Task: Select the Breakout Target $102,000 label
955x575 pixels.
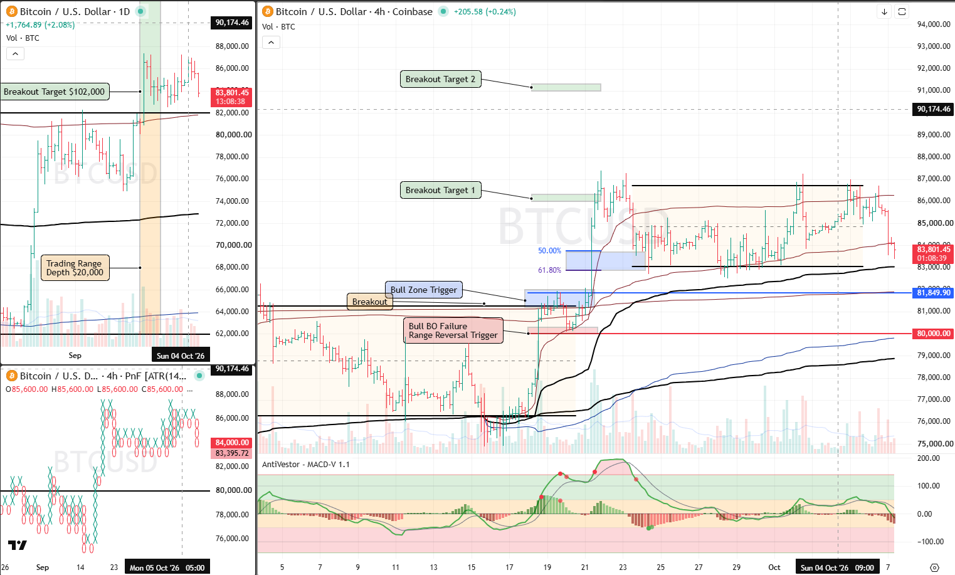Action: (x=55, y=92)
